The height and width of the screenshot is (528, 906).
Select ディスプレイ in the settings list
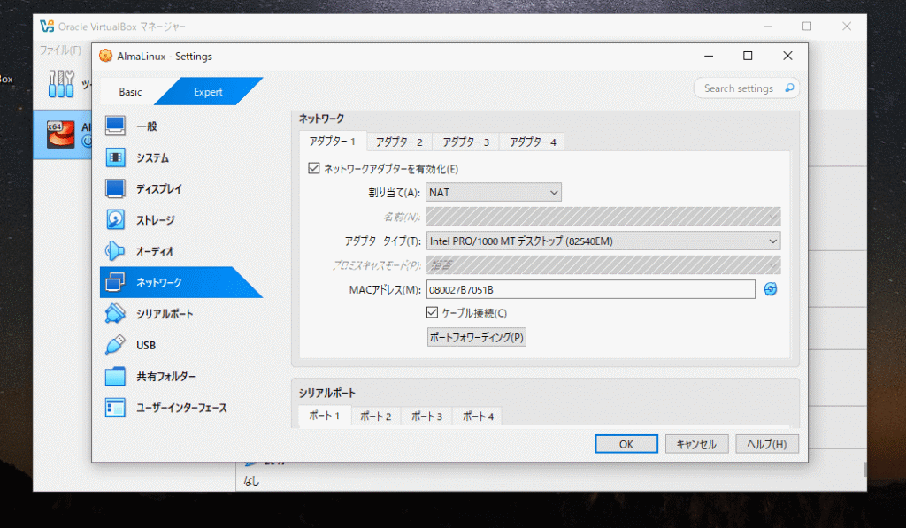click(159, 189)
